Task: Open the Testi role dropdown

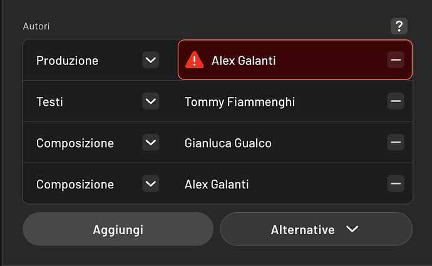Action: 150,101
